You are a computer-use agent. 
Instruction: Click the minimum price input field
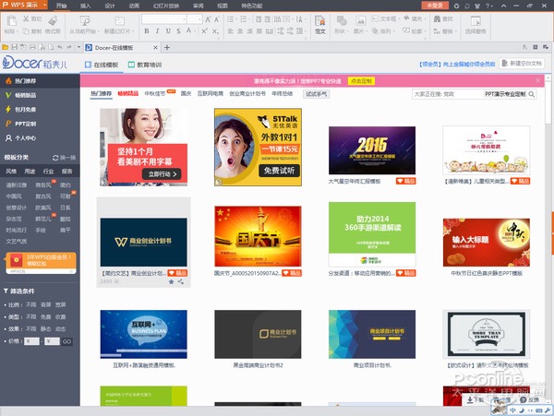(x=31, y=341)
